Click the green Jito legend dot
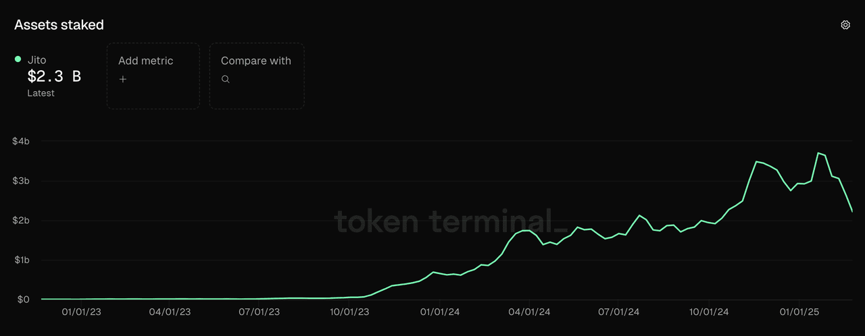This screenshot has height=336, width=865. coord(18,59)
